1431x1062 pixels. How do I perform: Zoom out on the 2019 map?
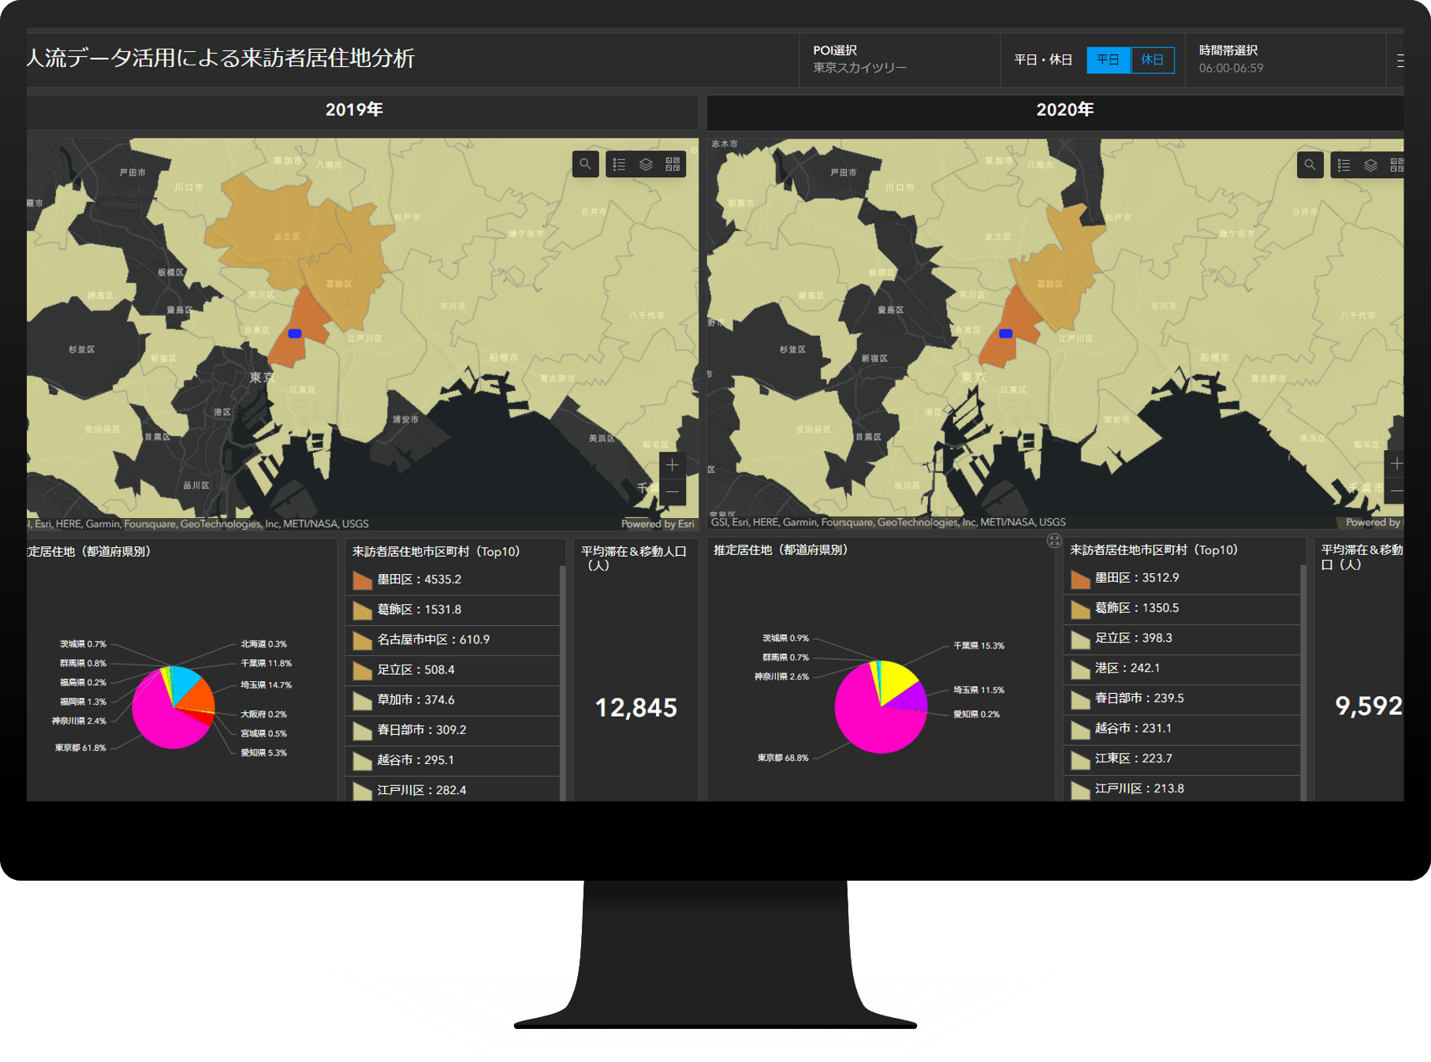click(x=672, y=492)
